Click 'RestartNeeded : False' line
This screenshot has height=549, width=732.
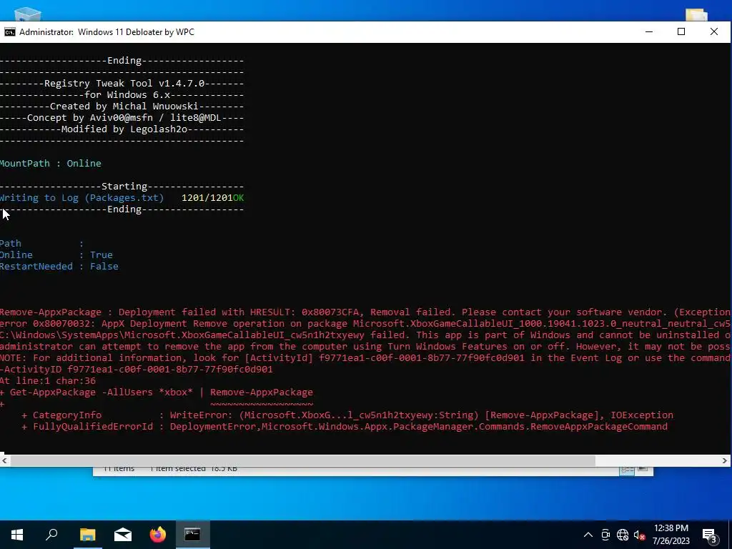(x=59, y=267)
